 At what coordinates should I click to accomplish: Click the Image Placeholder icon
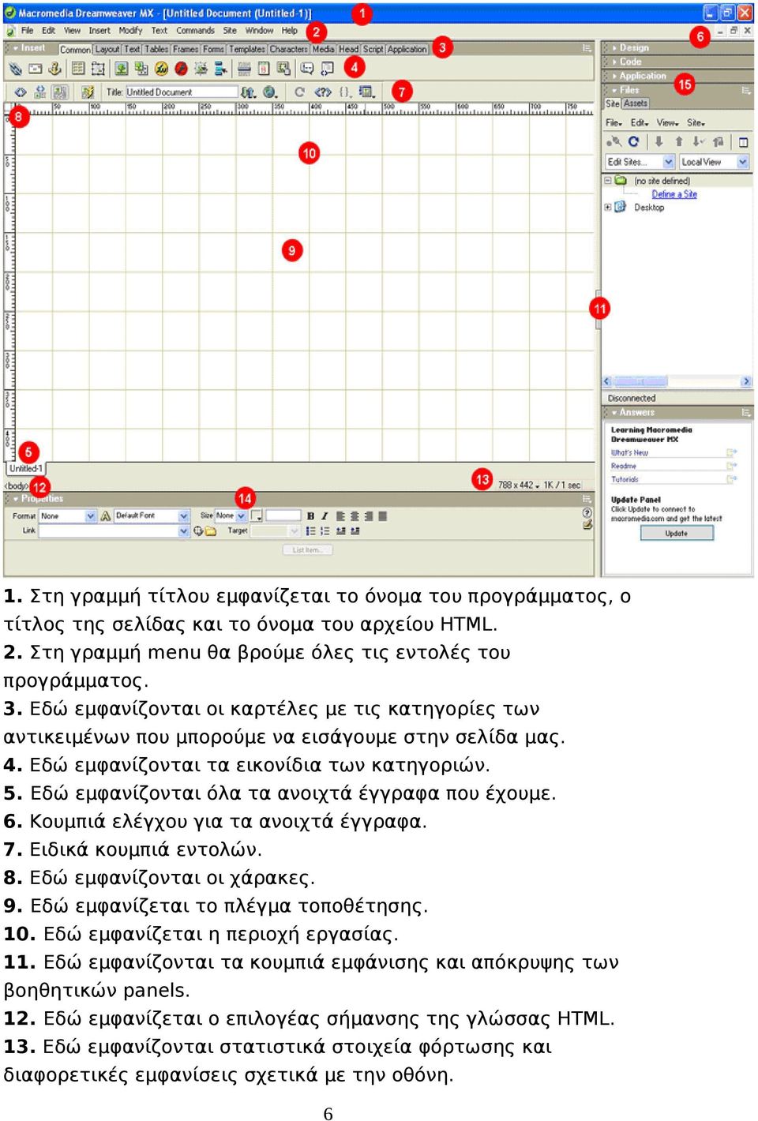(140, 69)
